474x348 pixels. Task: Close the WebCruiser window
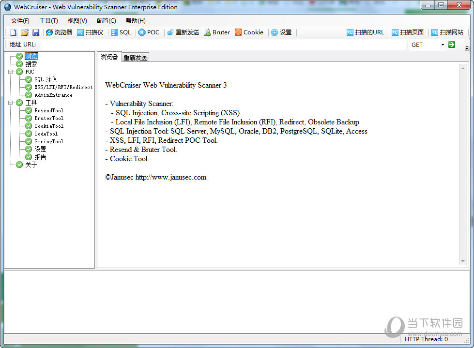click(459, 5)
